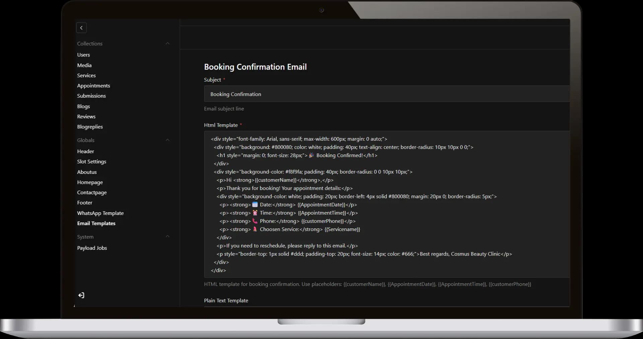
Task: Click the Booking Confirmation Email heading
Action: [x=255, y=67]
